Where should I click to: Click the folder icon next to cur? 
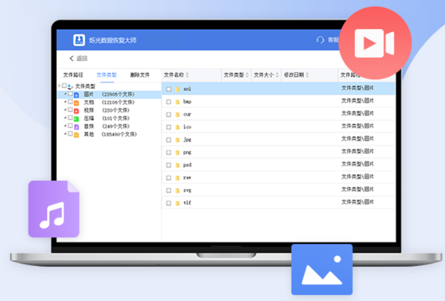coord(178,115)
